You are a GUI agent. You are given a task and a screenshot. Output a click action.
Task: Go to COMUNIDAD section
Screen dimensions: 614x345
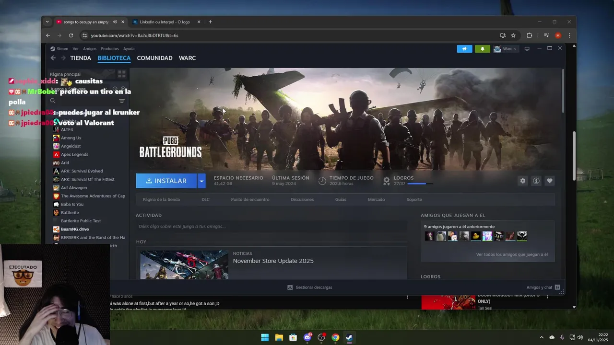[154, 58]
